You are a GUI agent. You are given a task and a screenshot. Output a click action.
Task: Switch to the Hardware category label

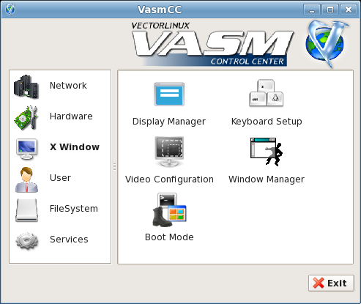[71, 116]
